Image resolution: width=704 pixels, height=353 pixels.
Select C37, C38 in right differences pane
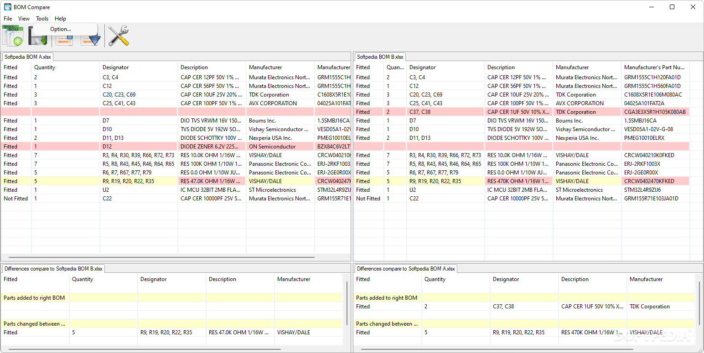524,307
